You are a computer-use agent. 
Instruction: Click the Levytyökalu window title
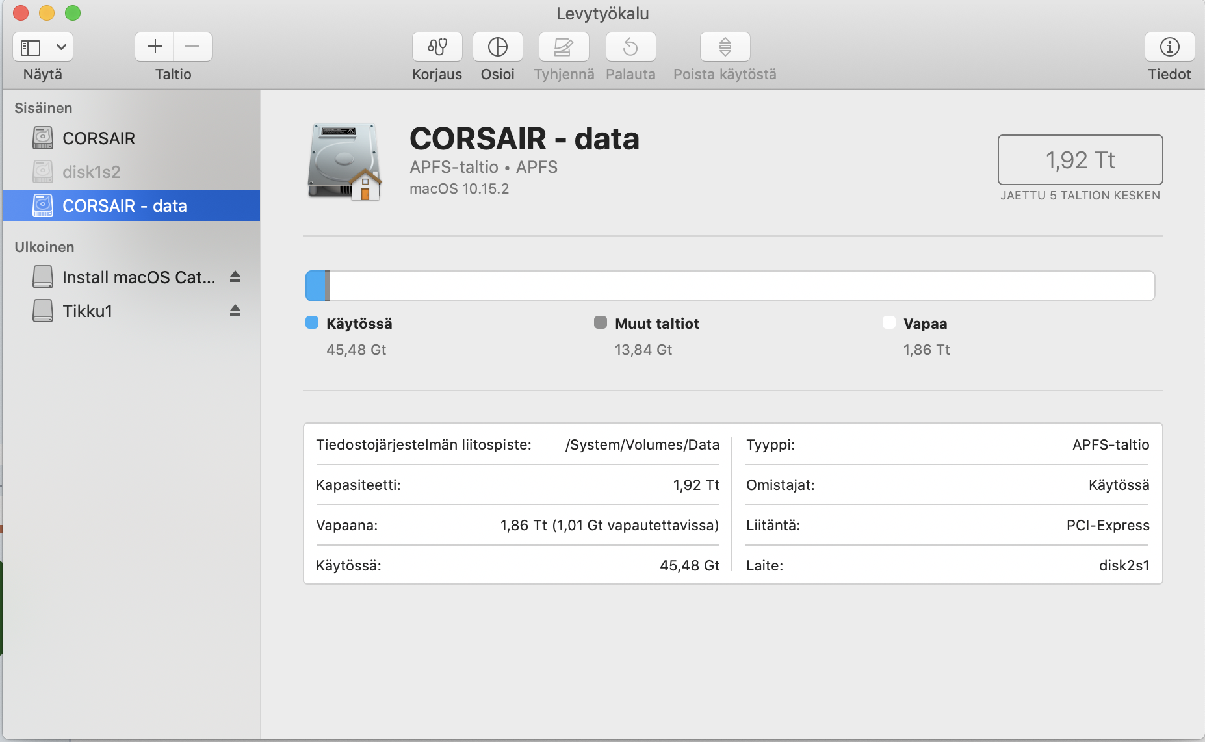(x=602, y=14)
